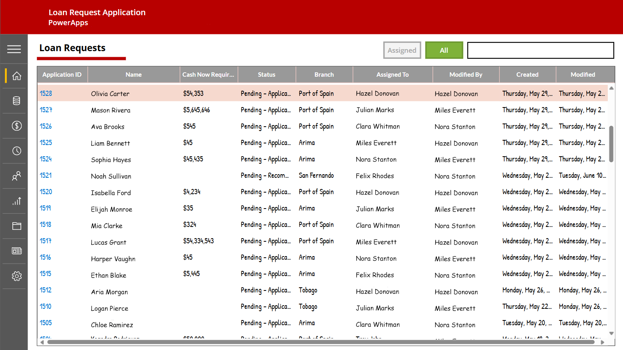Click the horizontal scrollbar right arrow
This screenshot has width=623, height=350.
(603, 342)
